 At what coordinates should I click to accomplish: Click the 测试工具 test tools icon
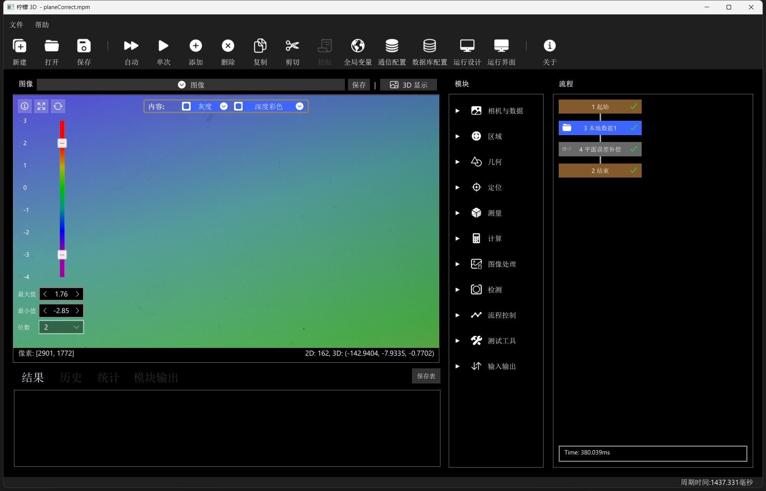point(476,341)
